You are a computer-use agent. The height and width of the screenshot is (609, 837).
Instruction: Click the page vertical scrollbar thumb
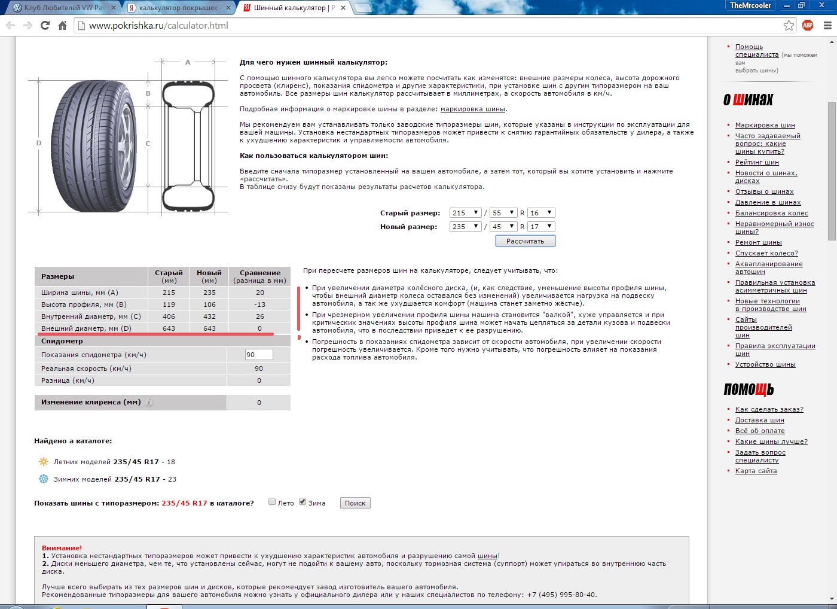[x=832, y=171]
